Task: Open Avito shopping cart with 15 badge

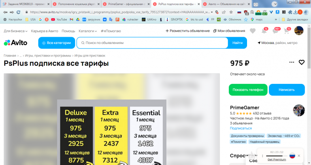Action: pos(287,31)
